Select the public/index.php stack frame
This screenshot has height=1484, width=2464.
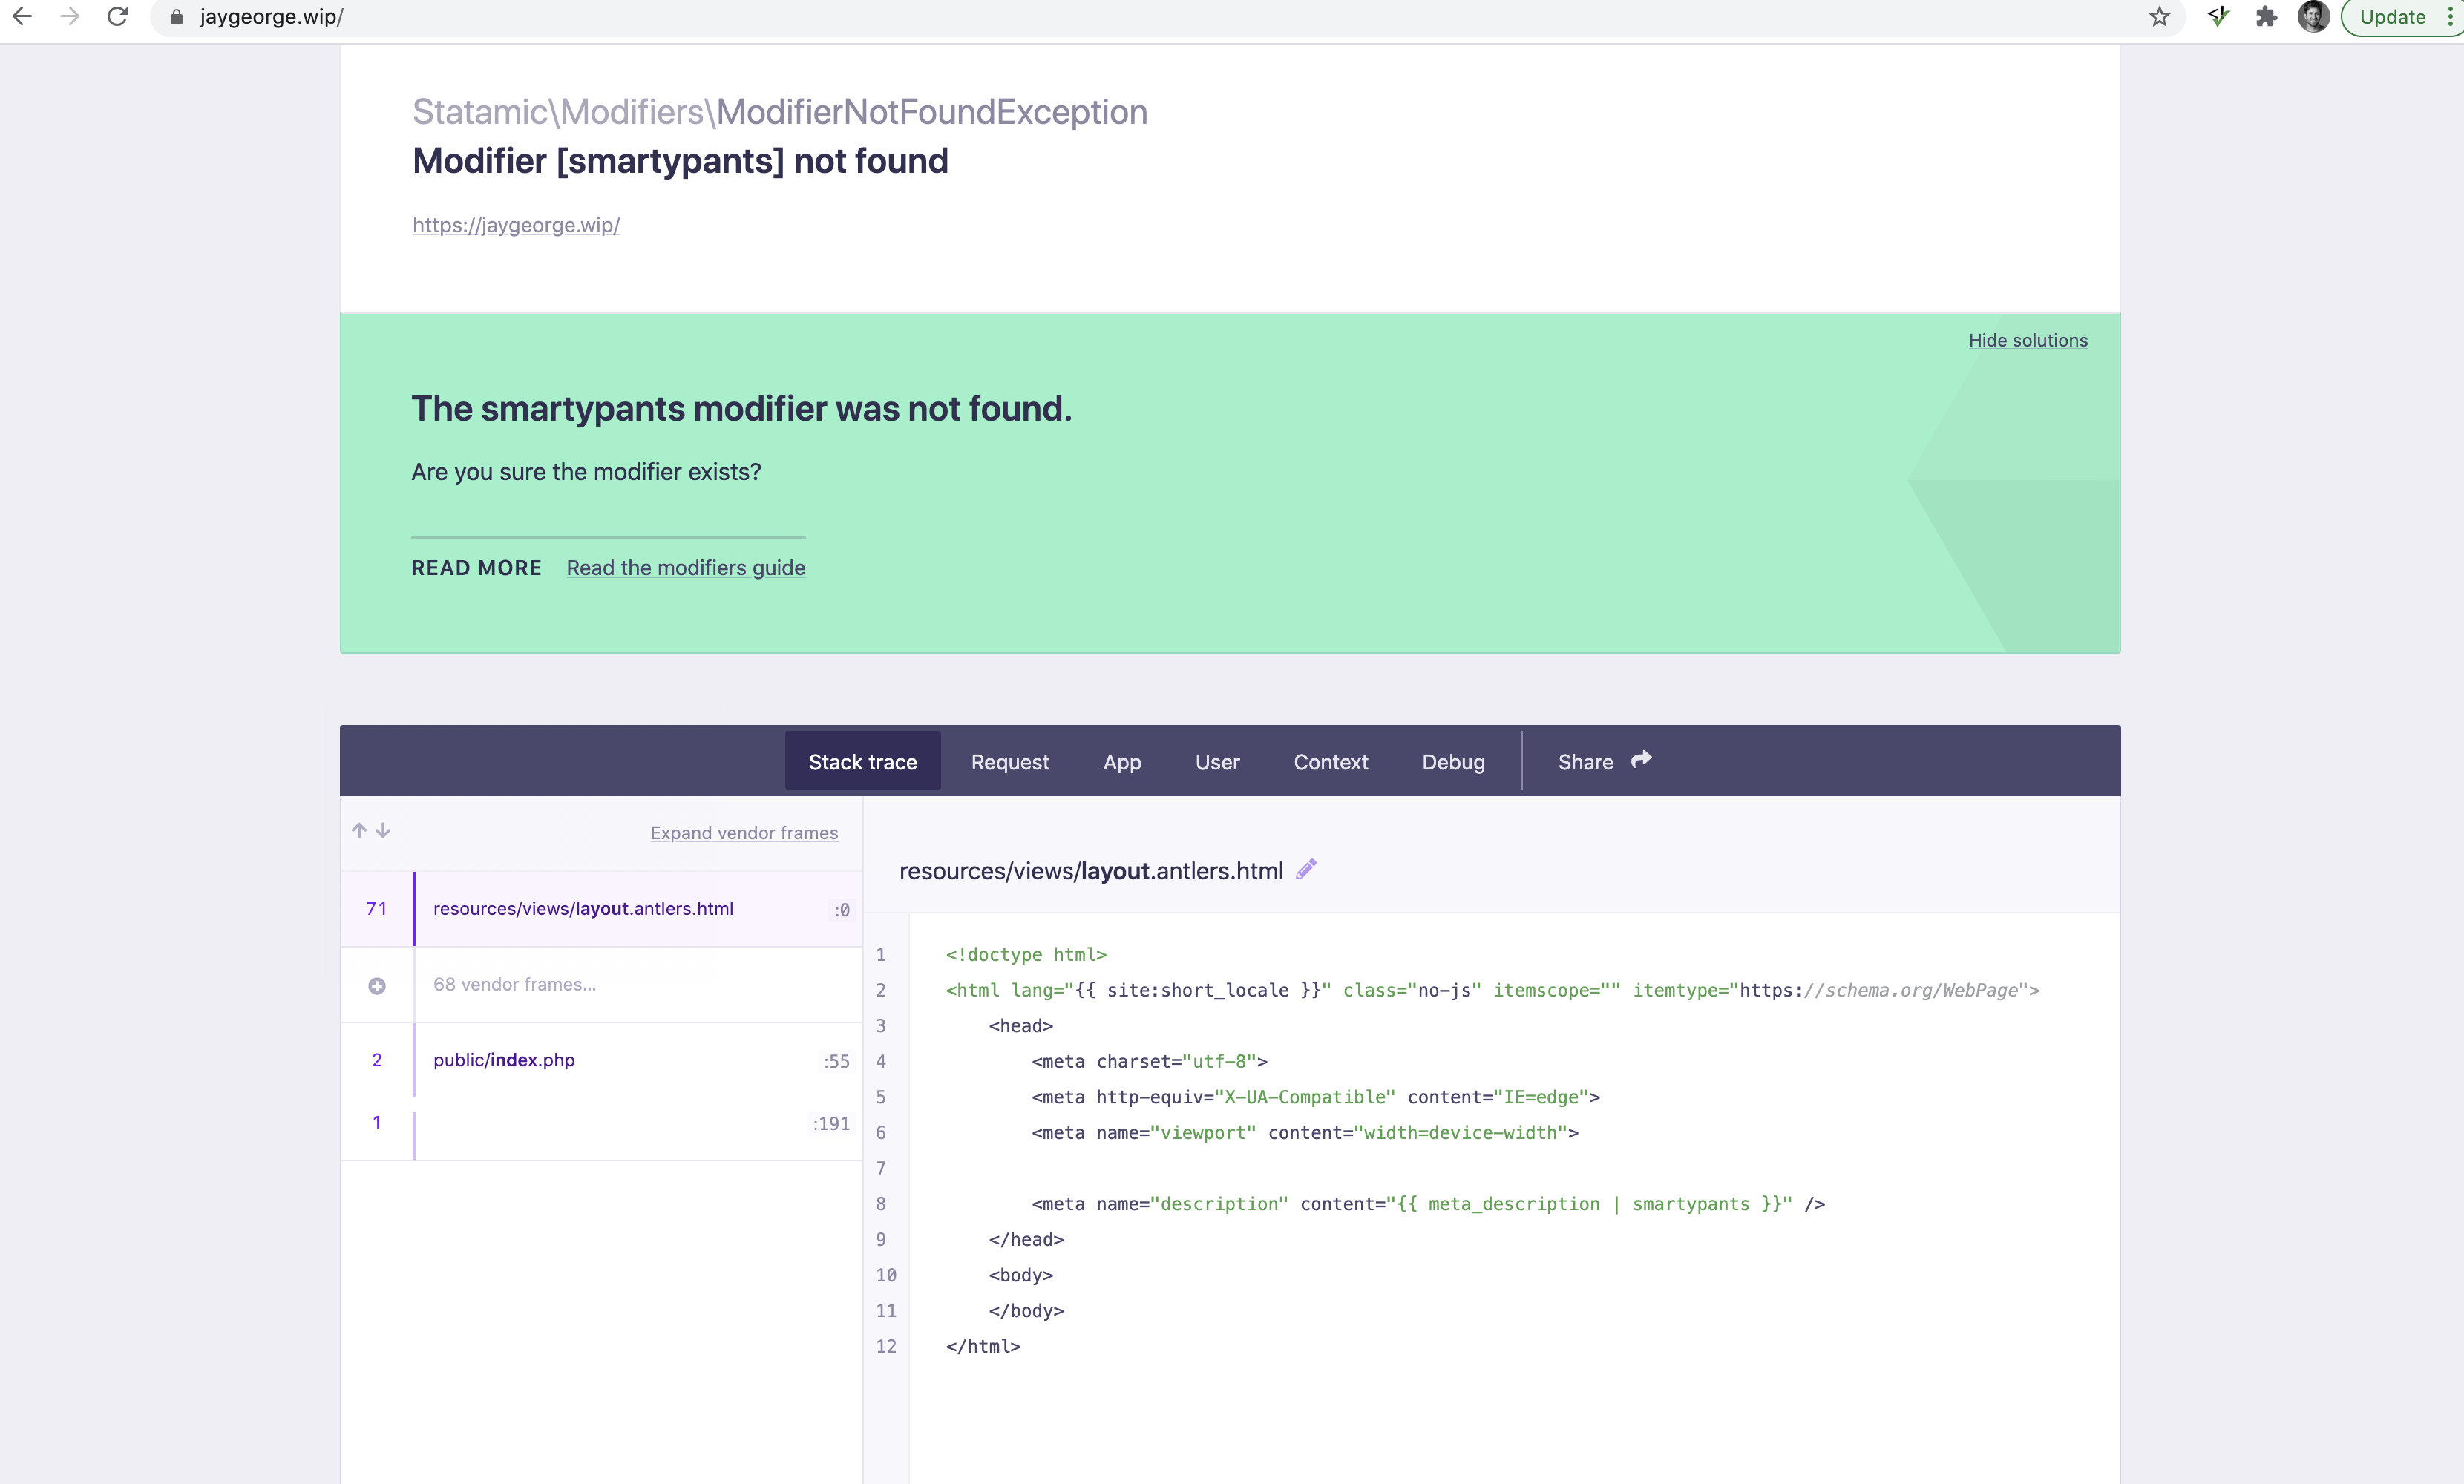coord(504,1060)
